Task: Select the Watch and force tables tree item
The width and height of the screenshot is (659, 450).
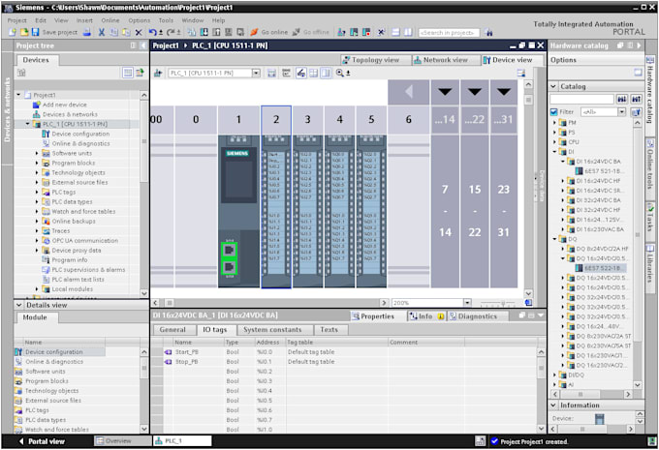Action: tap(83, 212)
